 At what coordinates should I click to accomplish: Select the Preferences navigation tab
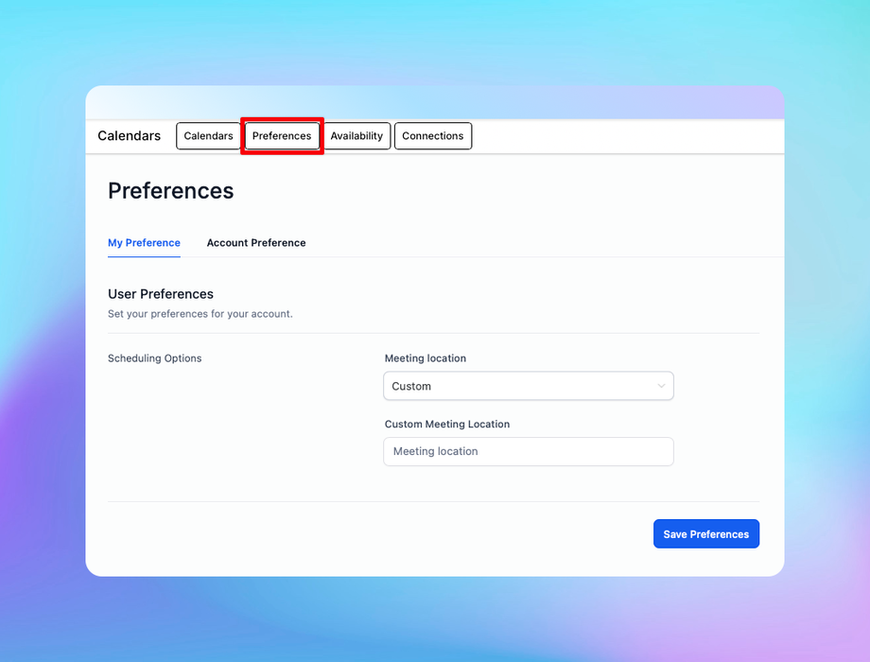tap(282, 136)
